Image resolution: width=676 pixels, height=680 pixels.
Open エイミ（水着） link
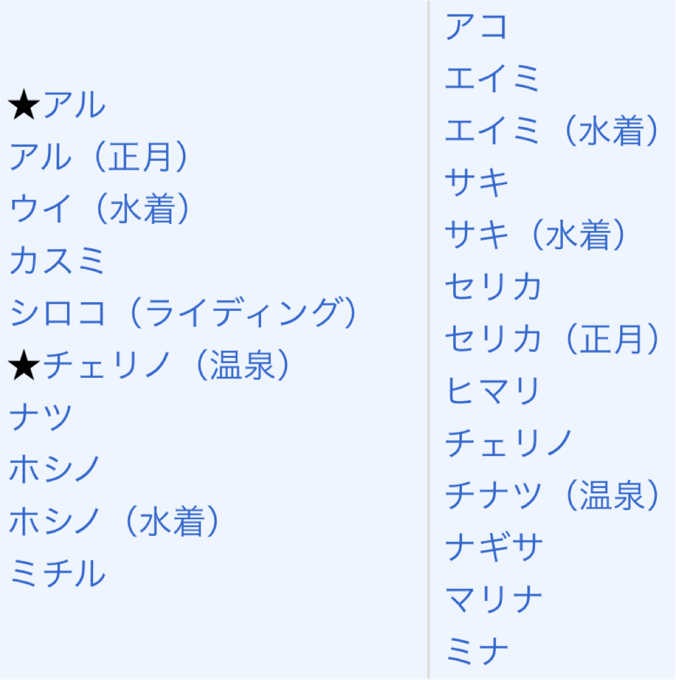(552, 131)
